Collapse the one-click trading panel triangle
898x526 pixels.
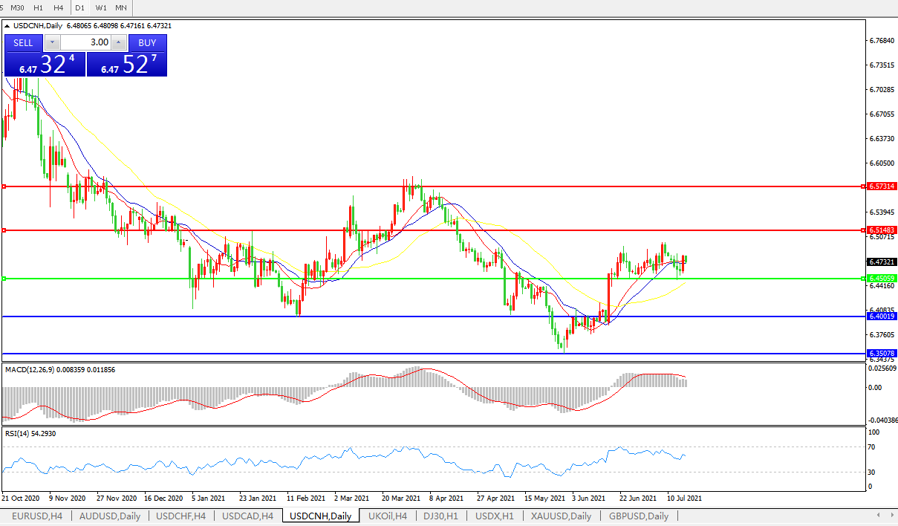(x=8, y=26)
